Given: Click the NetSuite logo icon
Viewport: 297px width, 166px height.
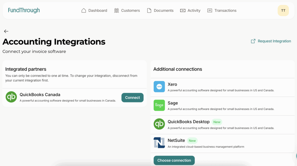Looking at the screenshot, I should pyautogui.click(x=159, y=143).
